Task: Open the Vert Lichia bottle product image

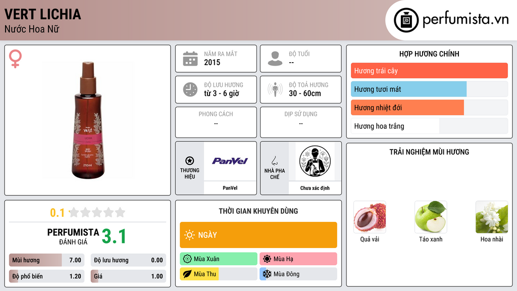Action: coord(88,120)
